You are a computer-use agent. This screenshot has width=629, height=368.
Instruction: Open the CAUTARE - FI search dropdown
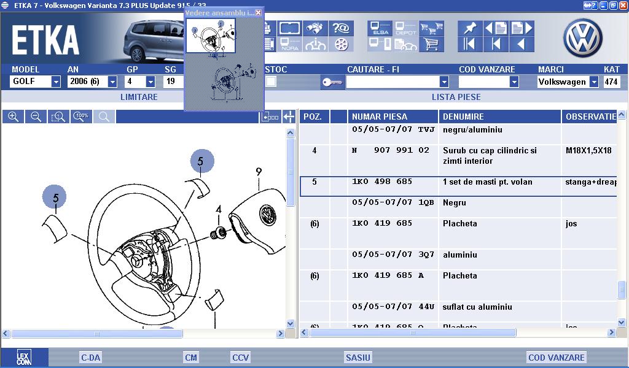coord(443,82)
